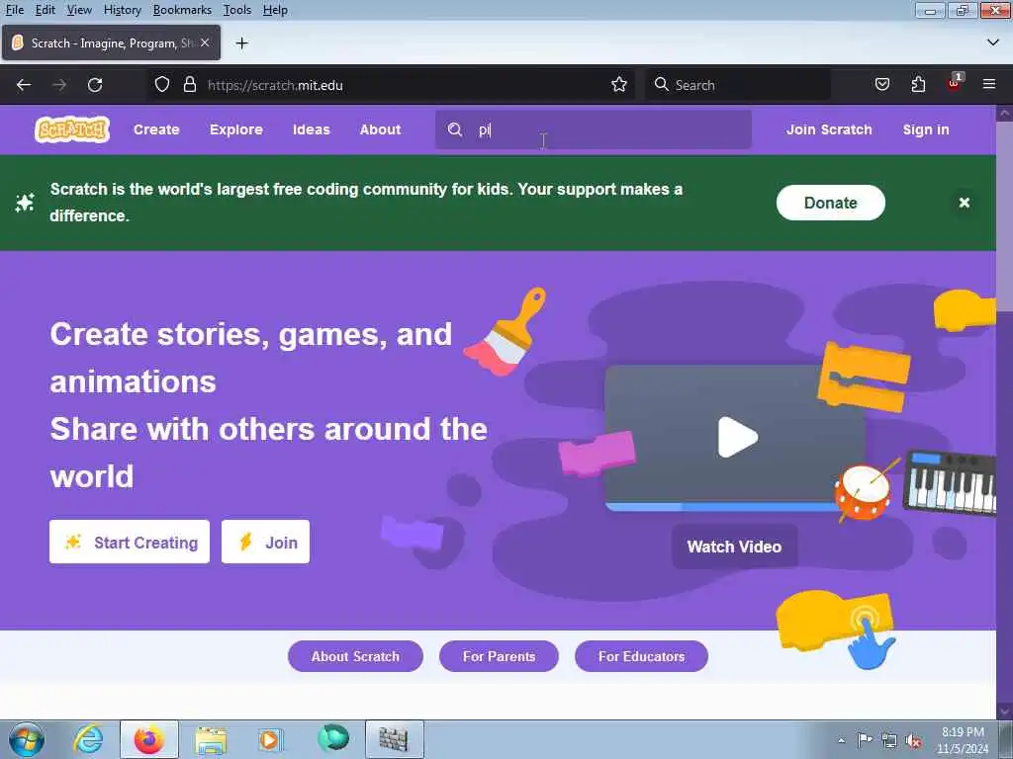Click the Join button with lightning bolt
This screenshot has width=1013, height=759.
(265, 542)
